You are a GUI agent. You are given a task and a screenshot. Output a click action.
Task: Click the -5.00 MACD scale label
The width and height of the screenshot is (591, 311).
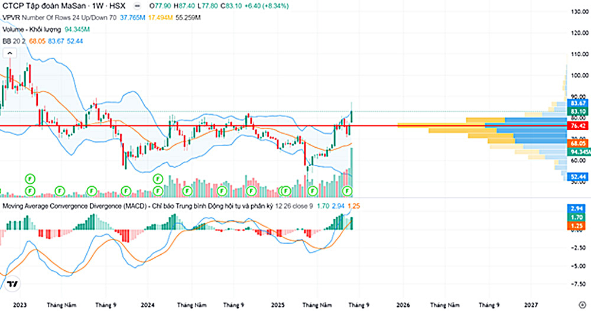pos(578,266)
